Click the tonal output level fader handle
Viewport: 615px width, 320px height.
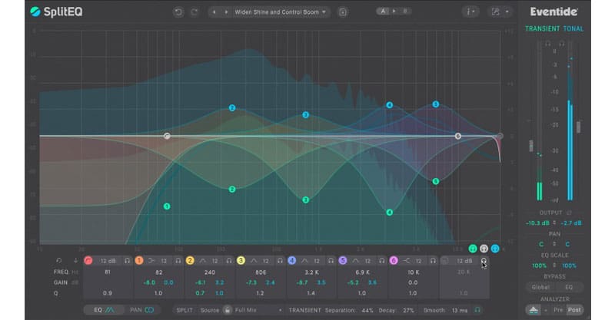click(578, 127)
